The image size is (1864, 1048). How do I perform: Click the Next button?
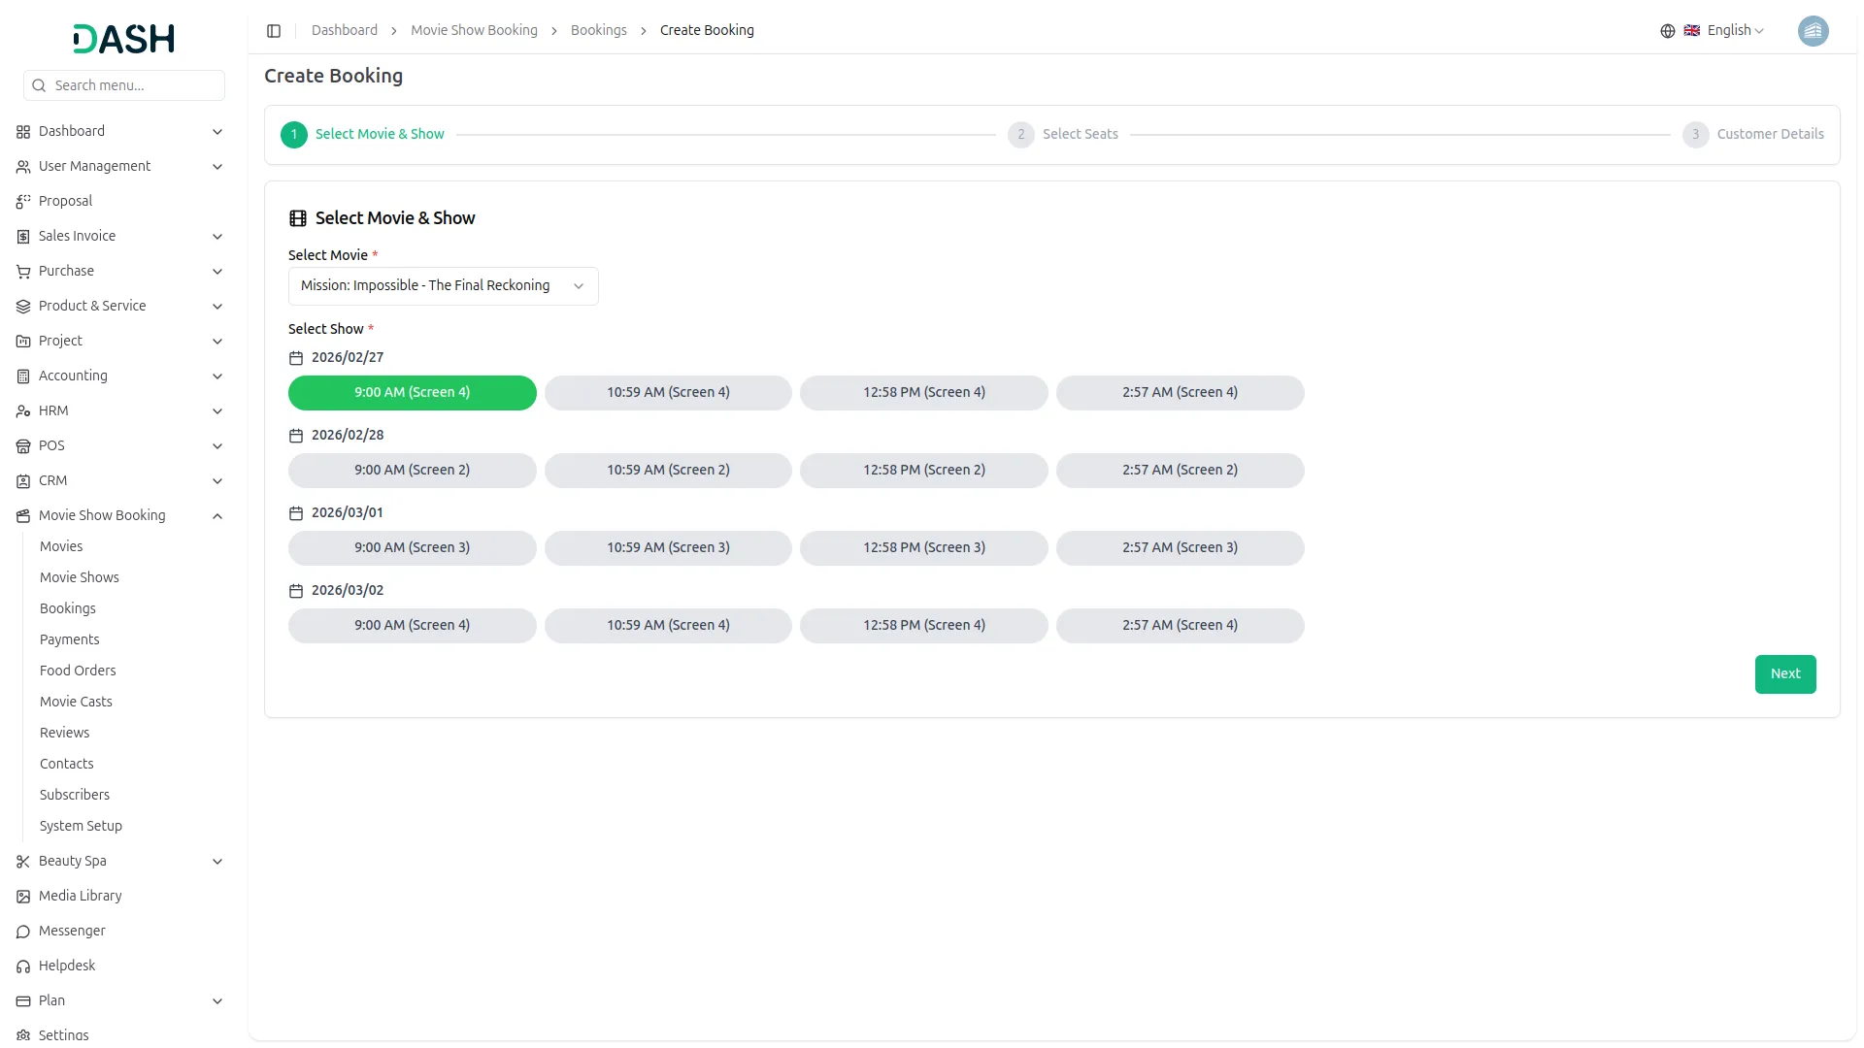coord(1784,674)
